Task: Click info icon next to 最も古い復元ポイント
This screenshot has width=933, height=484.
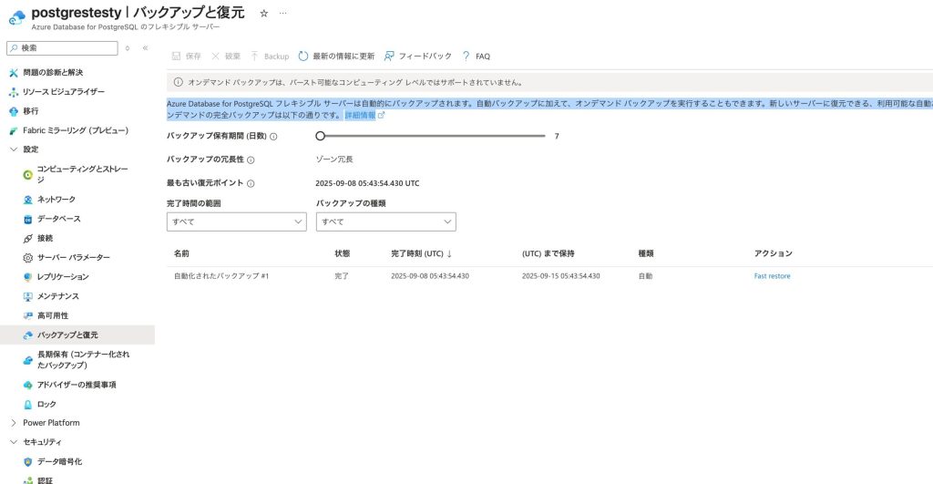Action: click(251, 183)
